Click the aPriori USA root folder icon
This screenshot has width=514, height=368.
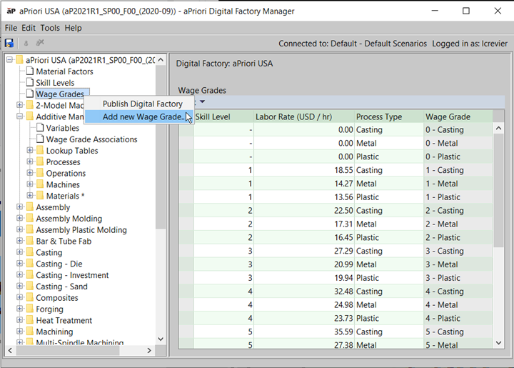click(20, 60)
